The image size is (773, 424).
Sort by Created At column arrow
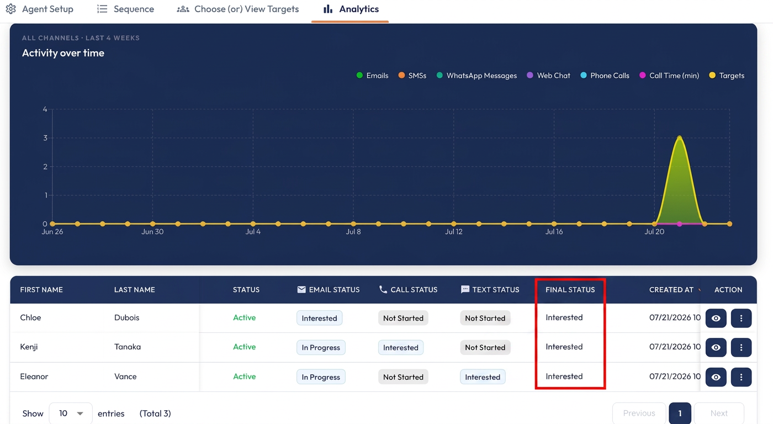coord(700,289)
